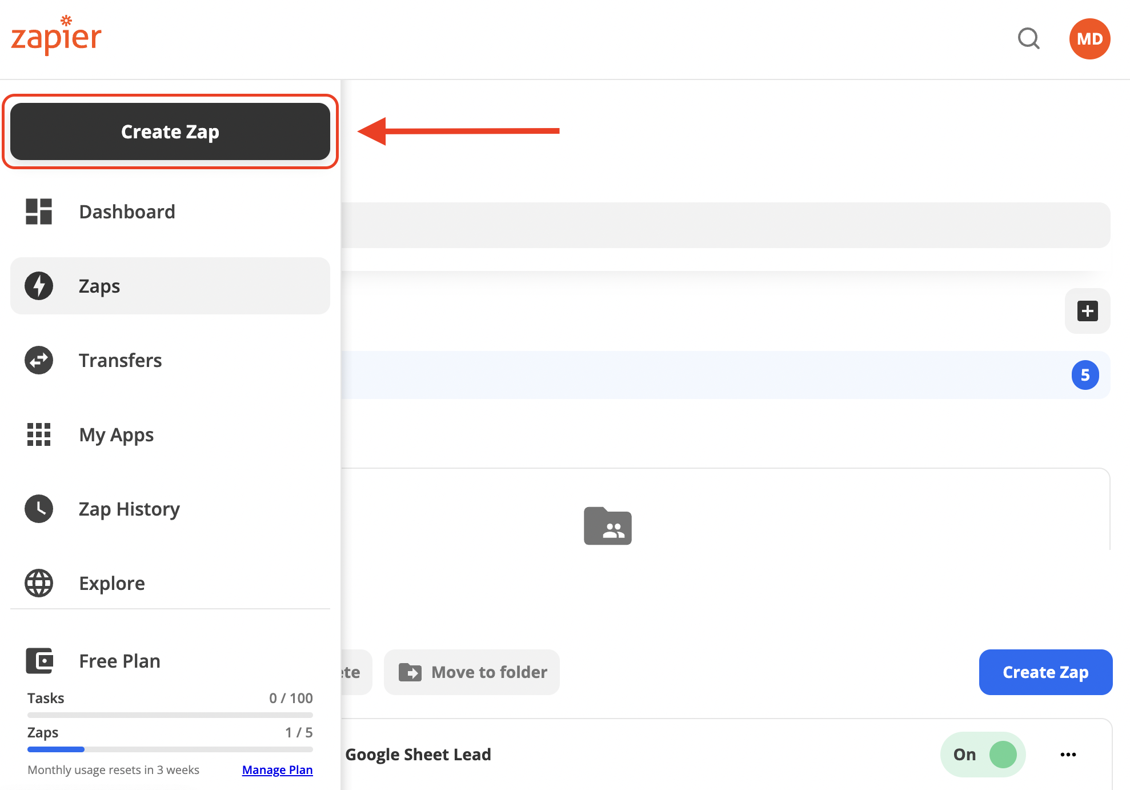Image resolution: width=1130 pixels, height=790 pixels.
Task: Click the Tasks usage progress bar
Action: 170,715
